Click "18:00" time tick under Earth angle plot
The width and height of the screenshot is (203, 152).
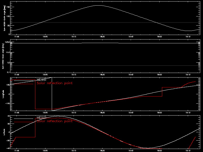45,37
